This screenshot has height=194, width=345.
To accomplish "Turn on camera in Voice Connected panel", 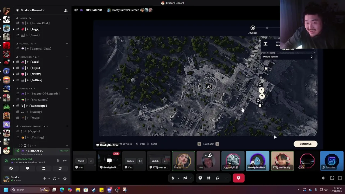I will (x=11, y=168).
